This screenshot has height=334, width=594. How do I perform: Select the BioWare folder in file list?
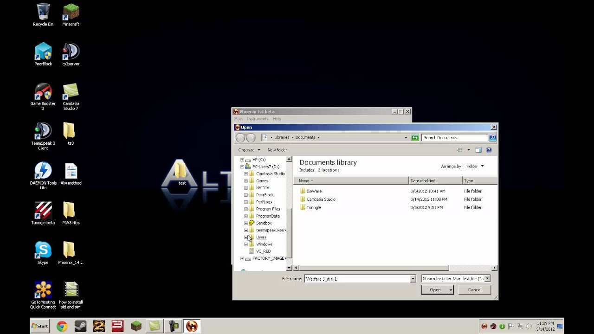point(314,191)
